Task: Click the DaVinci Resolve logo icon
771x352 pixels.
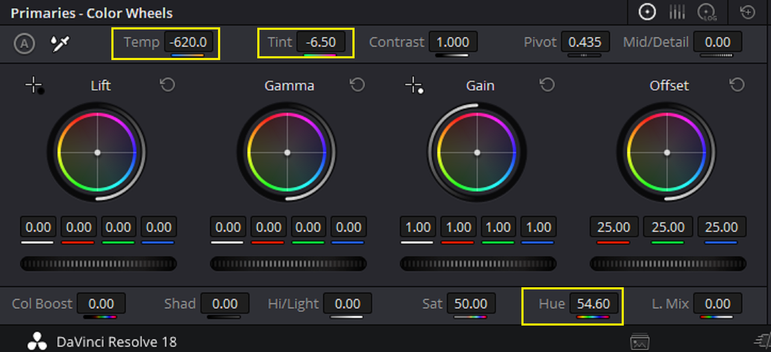Action: coord(37,342)
